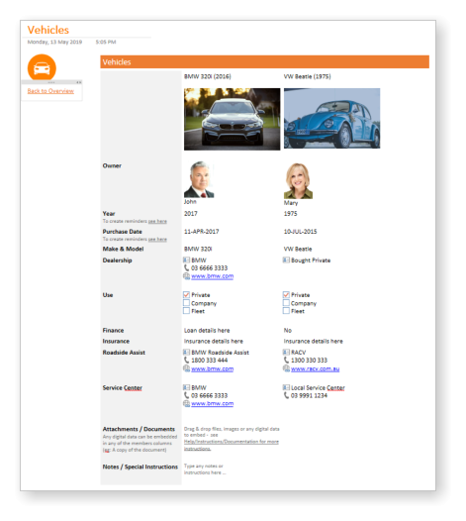Click the orange Vehicles table header
Screen dimensions: 466x521
click(x=264, y=61)
